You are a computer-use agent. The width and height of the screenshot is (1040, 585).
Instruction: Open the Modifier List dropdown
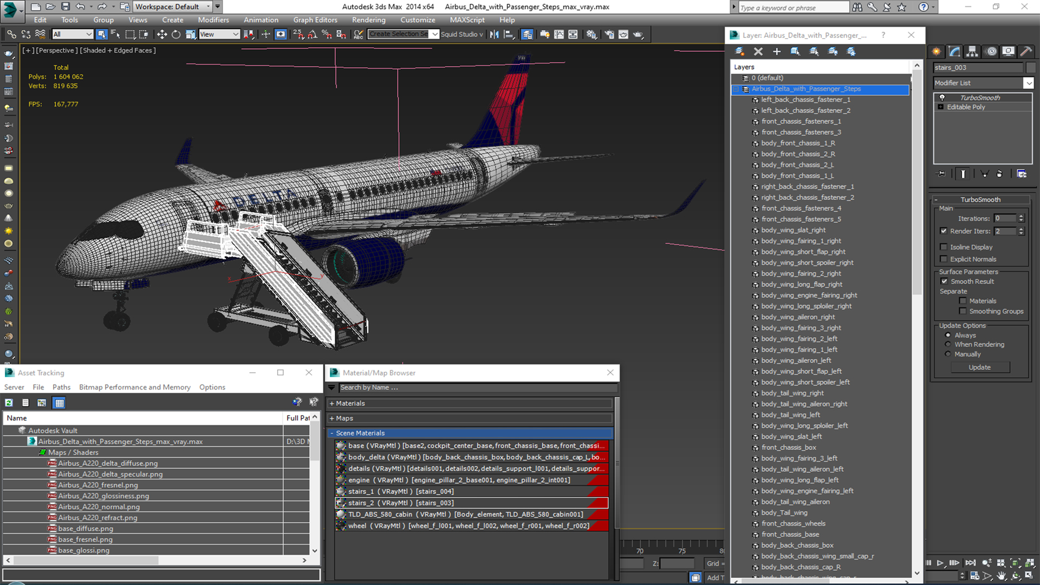pos(1028,83)
